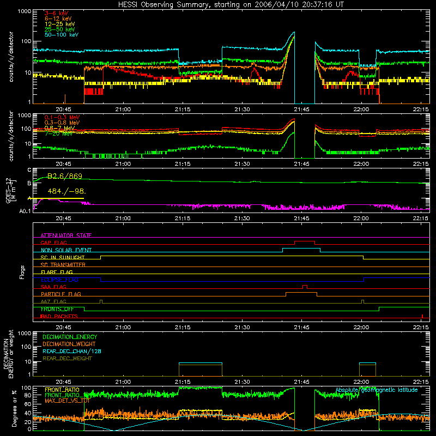Click the yellow '0.8-7 MeV' legend label

coord(59,128)
